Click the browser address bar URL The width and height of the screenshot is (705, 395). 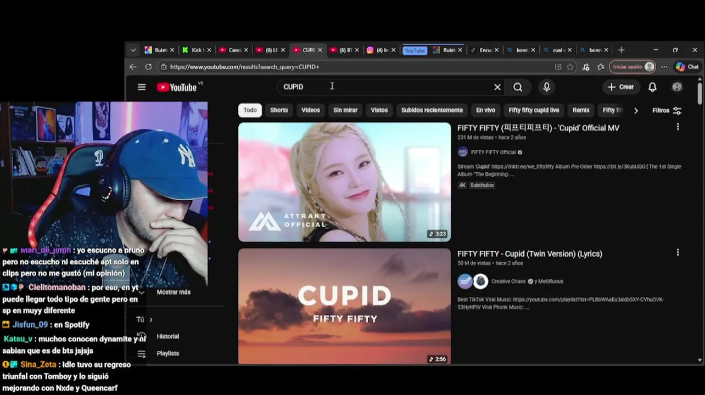pos(244,67)
